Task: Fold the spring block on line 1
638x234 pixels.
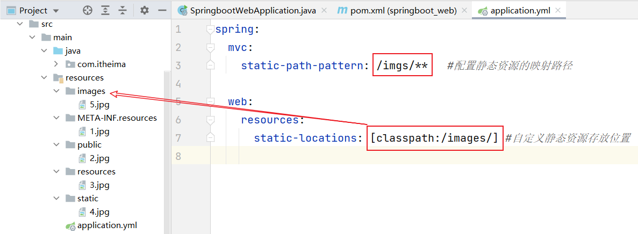Action: pos(211,30)
